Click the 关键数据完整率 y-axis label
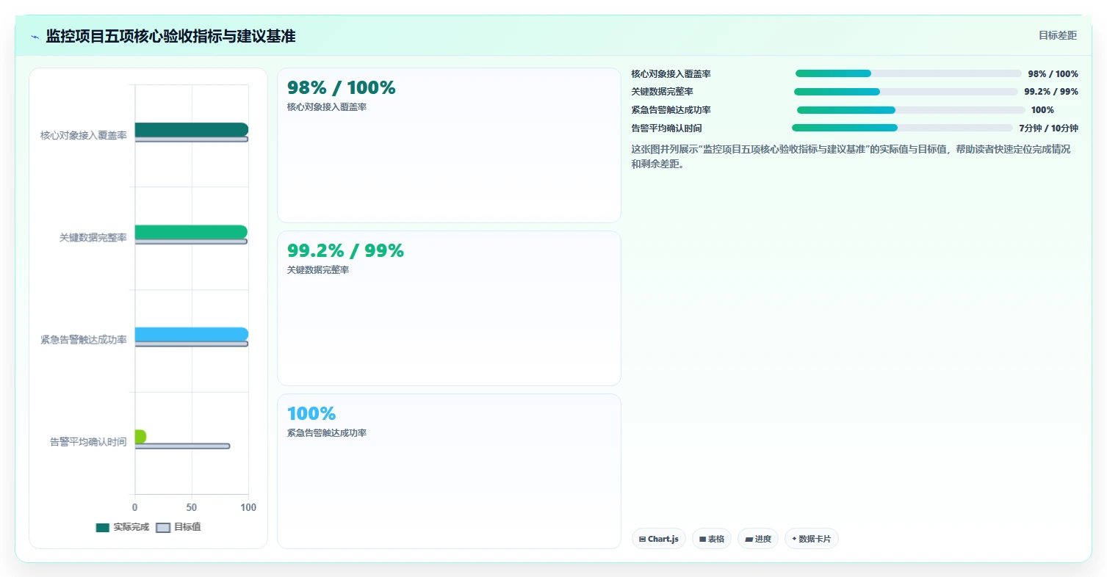This screenshot has height=577, width=1107. pyautogui.click(x=93, y=238)
